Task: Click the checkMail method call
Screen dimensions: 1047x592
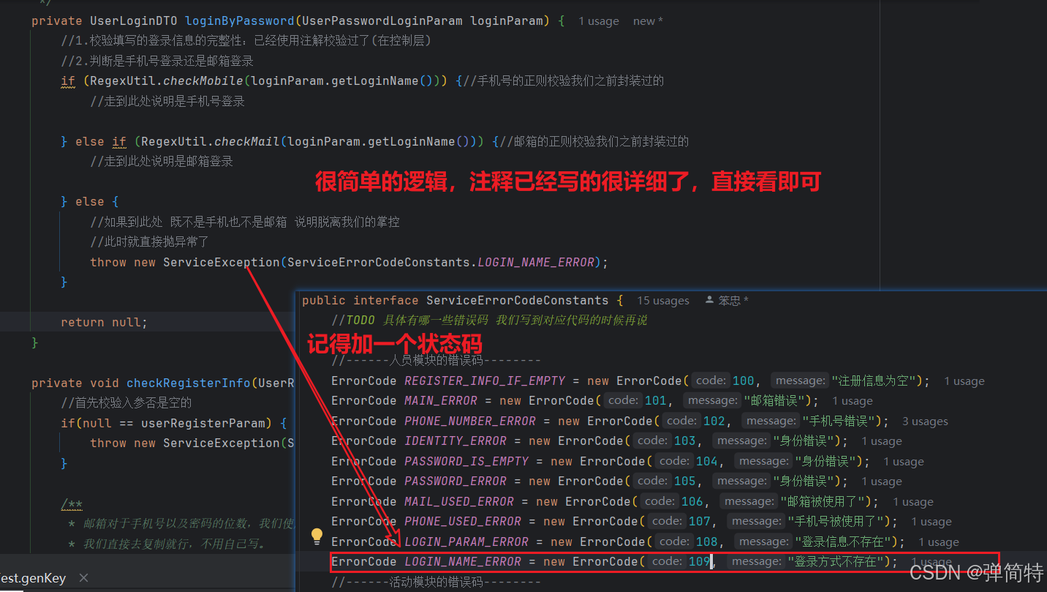Action: click(247, 141)
